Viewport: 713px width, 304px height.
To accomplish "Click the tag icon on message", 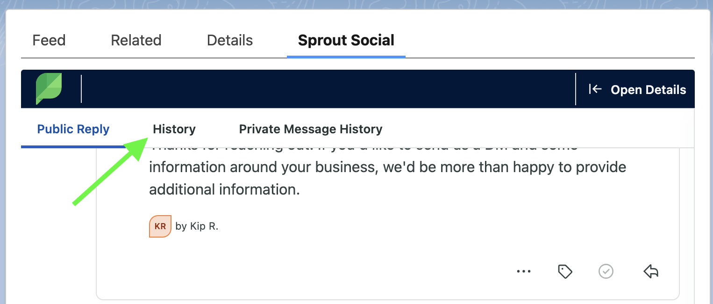I will click(565, 271).
